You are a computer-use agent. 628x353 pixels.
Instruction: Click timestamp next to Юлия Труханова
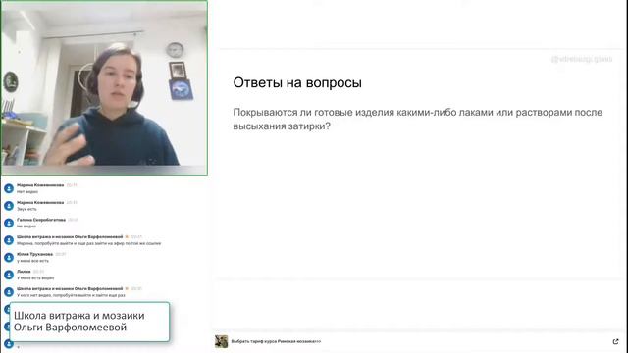(60, 254)
